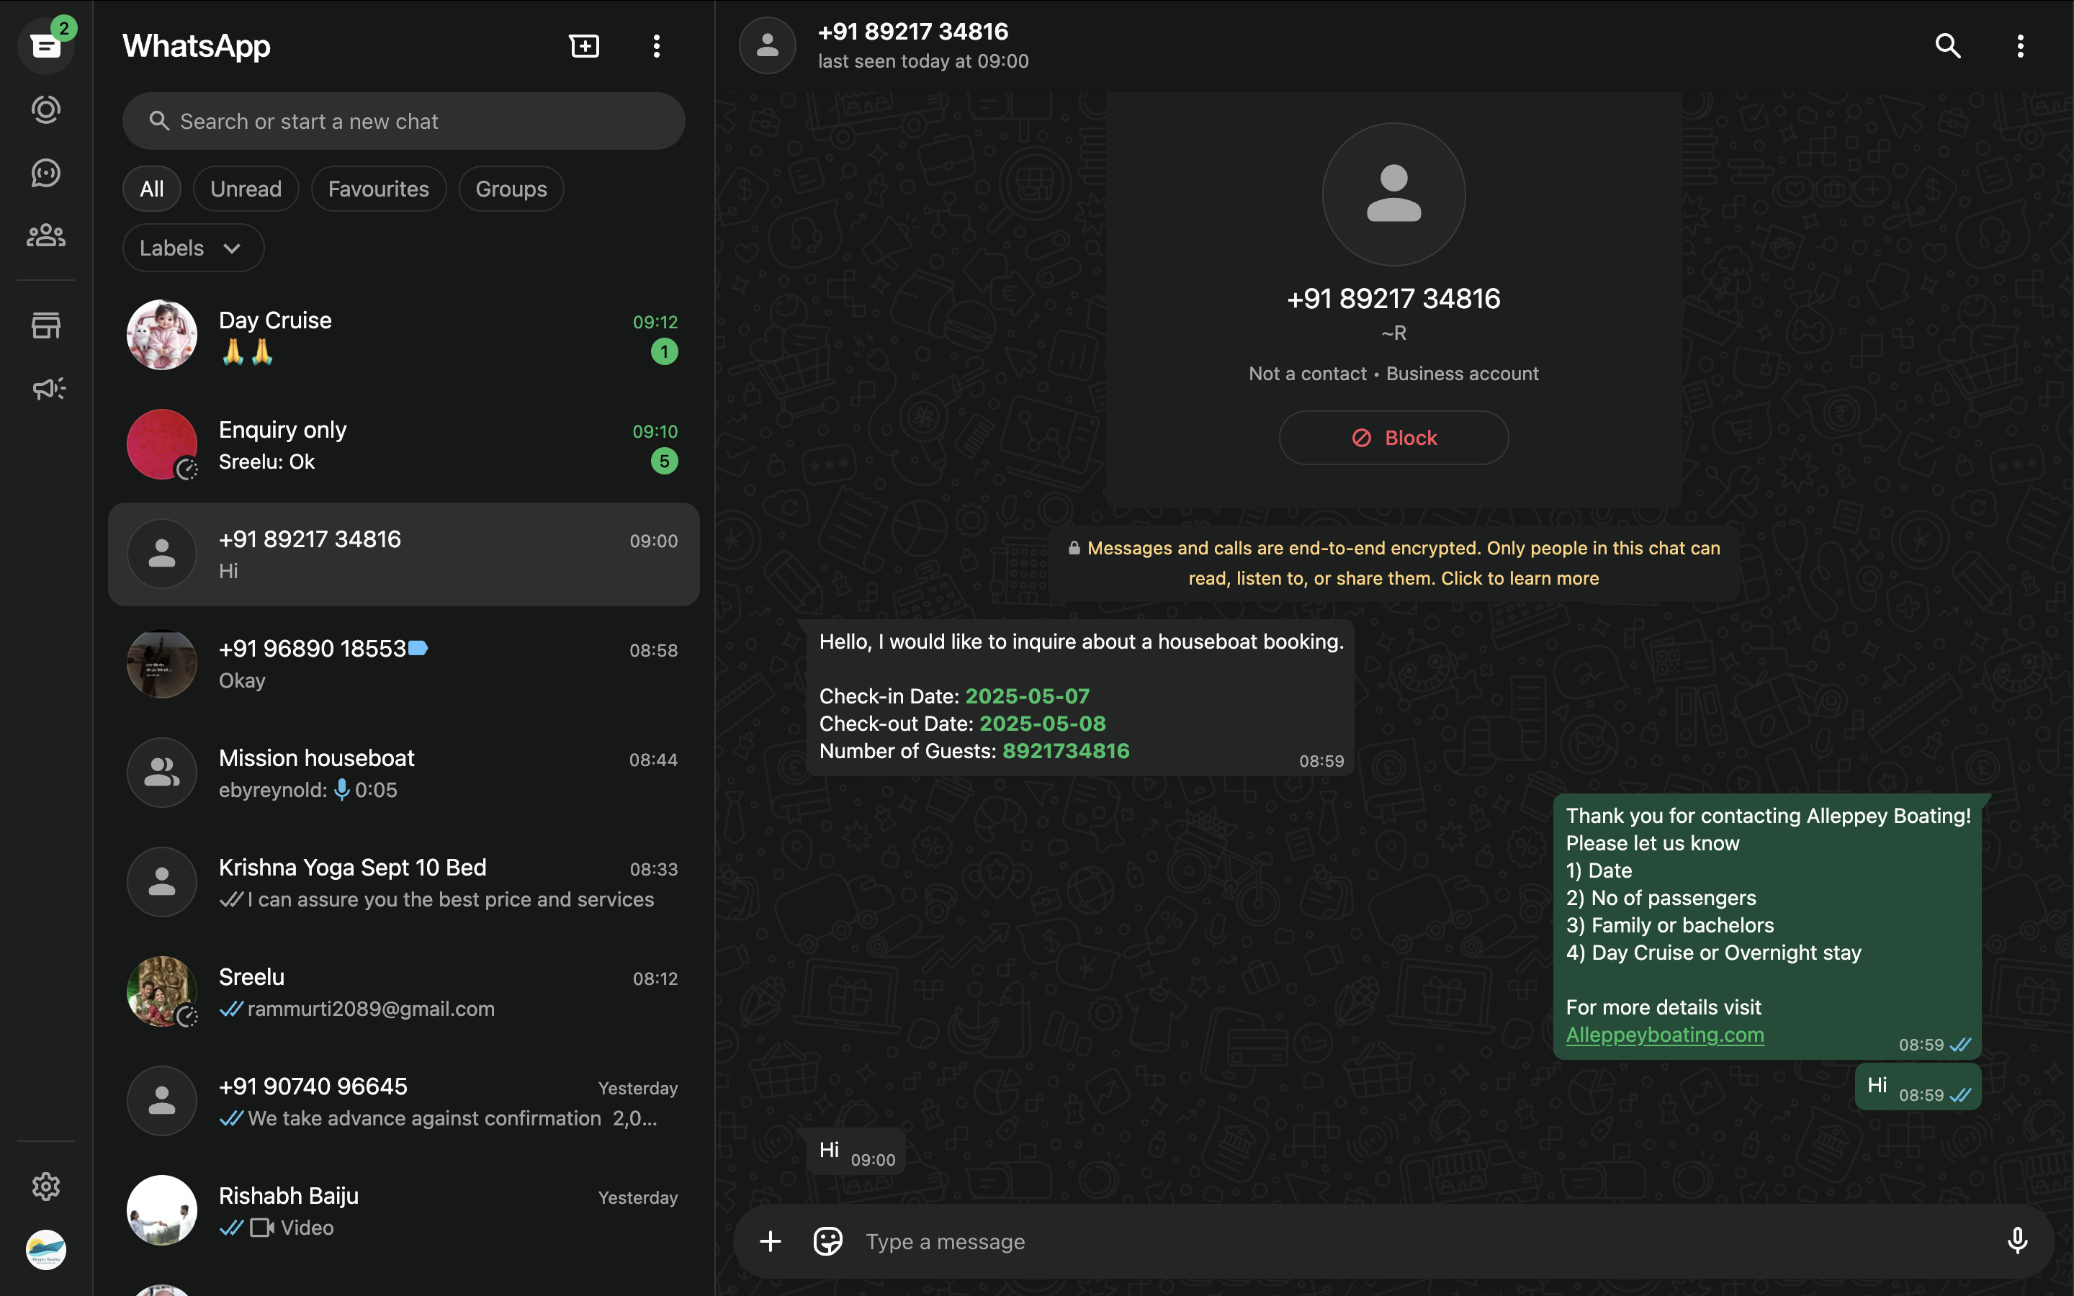
Task: Click the +91 90740 96645 avatar
Action: (162, 1102)
